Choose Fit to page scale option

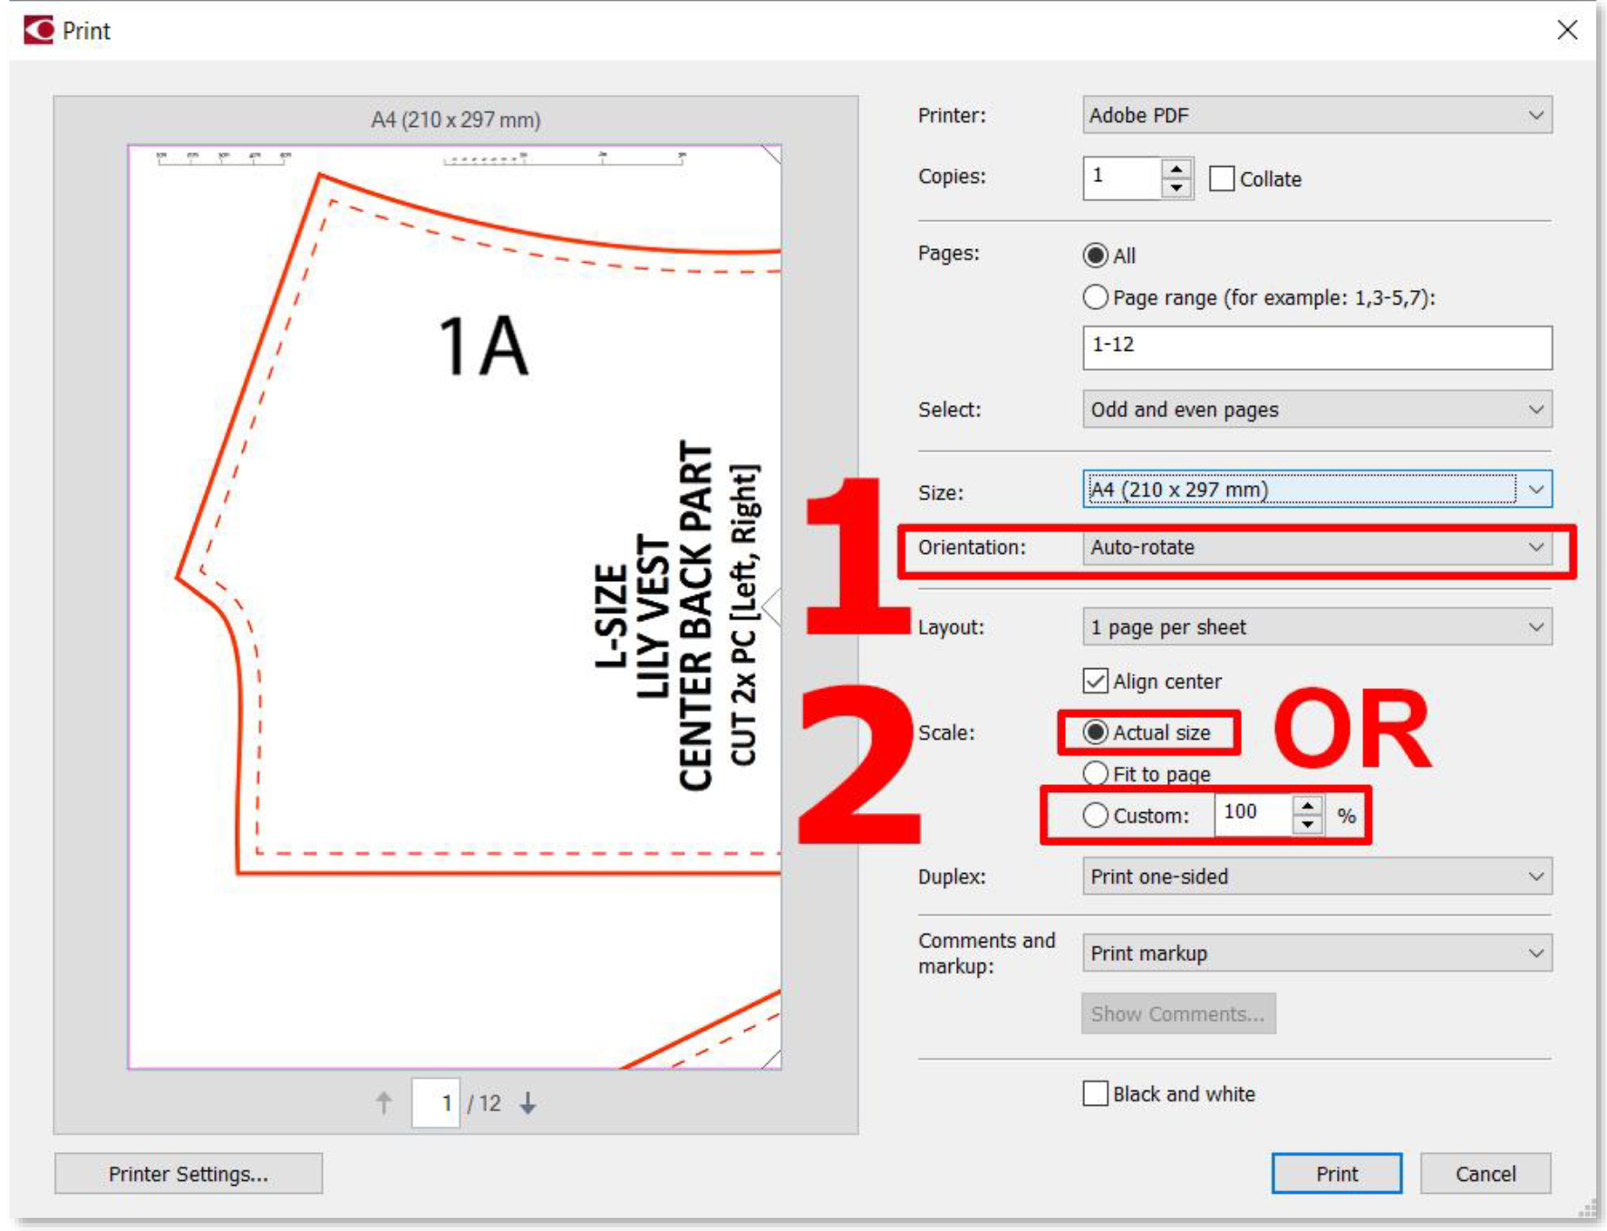[1096, 773]
